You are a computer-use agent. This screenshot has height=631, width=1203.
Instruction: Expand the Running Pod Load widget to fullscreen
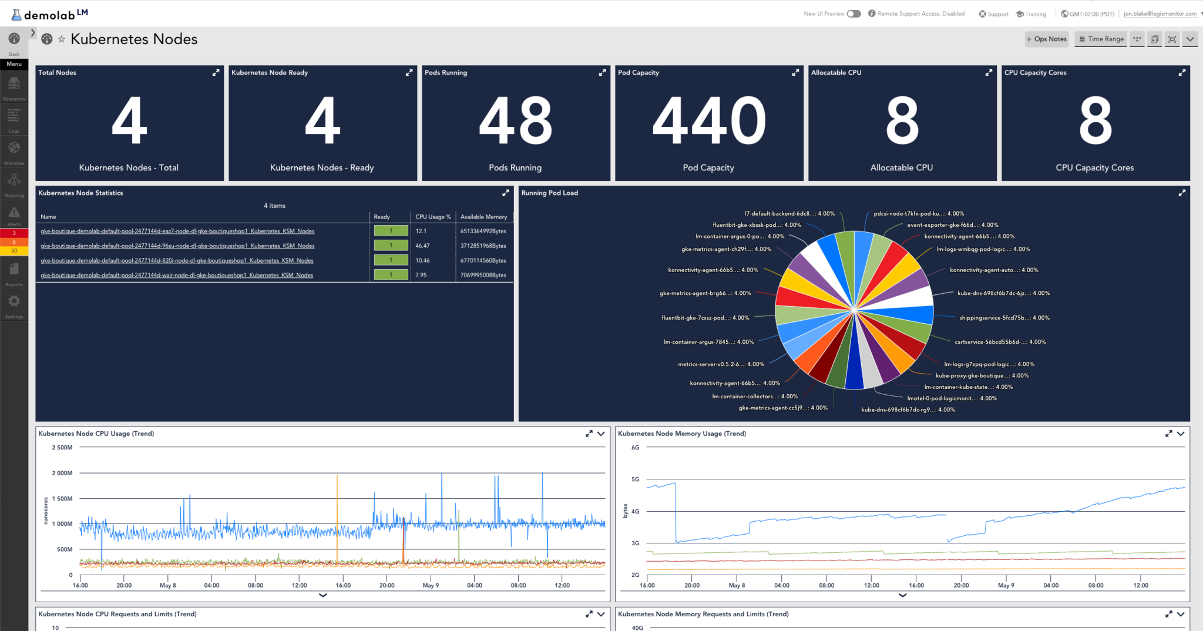[x=1183, y=192]
